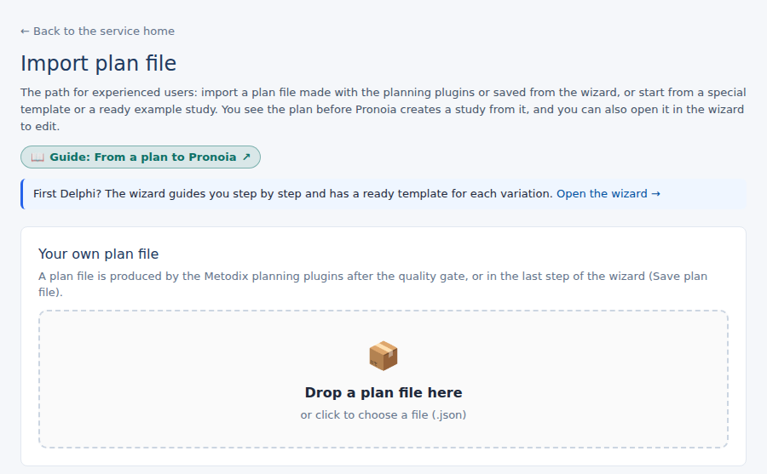Click the experienced users intro paragraph
This screenshot has height=474, width=767.
(x=383, y=110)
